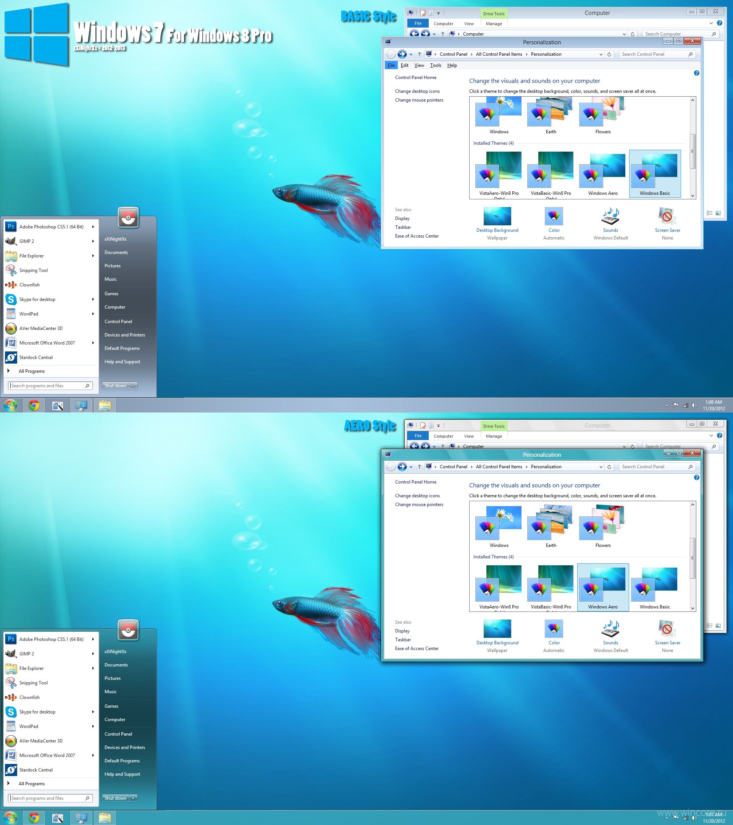Open address bar dropdown in Basic Style Personalization window
Screen dimensions: 733x825
click(x=601, y=54)
